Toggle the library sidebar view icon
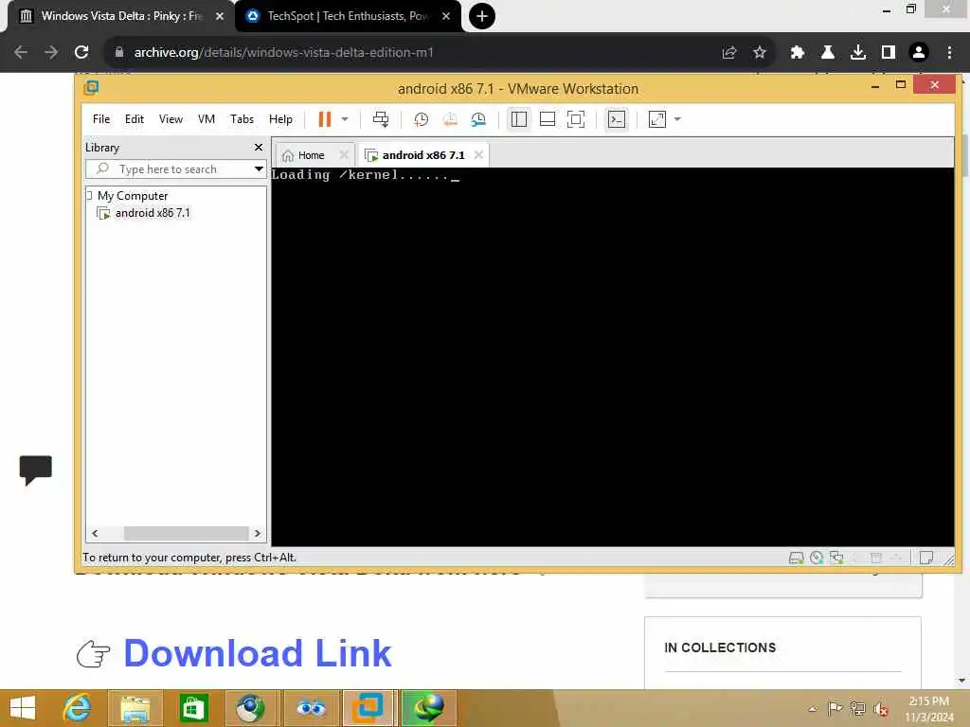 [x=518, y=119]
